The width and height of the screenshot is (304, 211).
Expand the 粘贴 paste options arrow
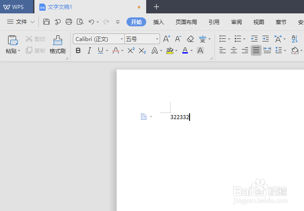[x=19, y=51]
